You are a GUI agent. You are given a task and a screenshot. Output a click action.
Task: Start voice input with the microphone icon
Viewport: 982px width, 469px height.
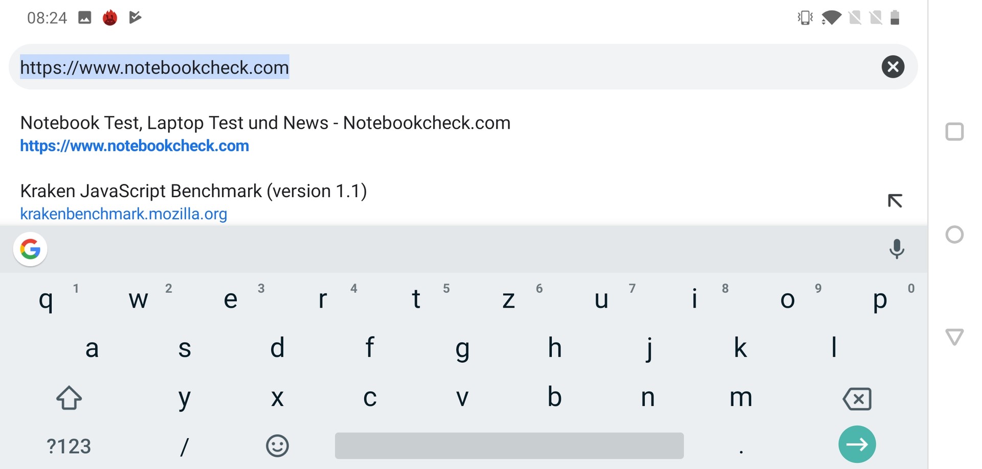(896, 249)
